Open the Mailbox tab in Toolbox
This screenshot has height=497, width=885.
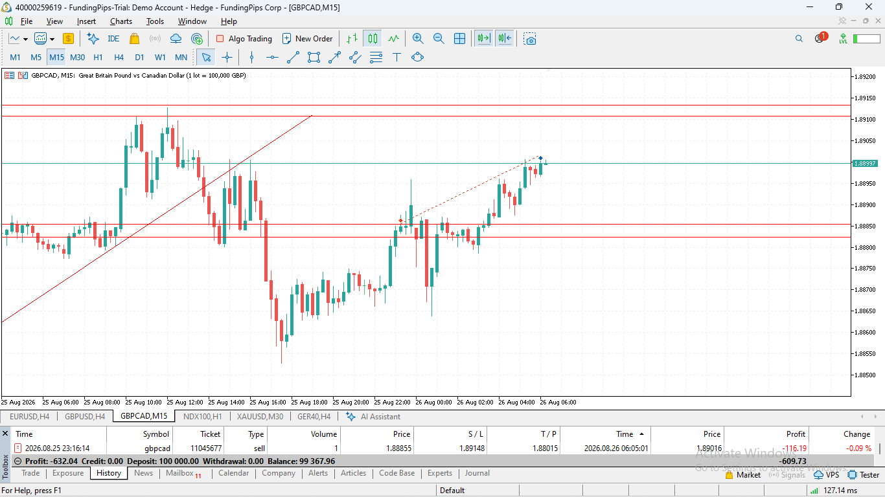(183, 473)
